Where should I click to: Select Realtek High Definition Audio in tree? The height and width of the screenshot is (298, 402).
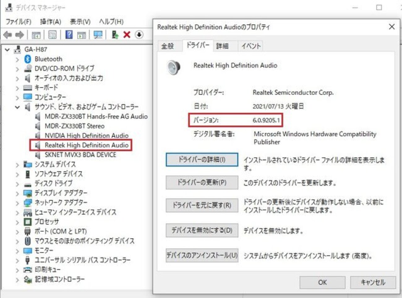(x=87, y=145)
